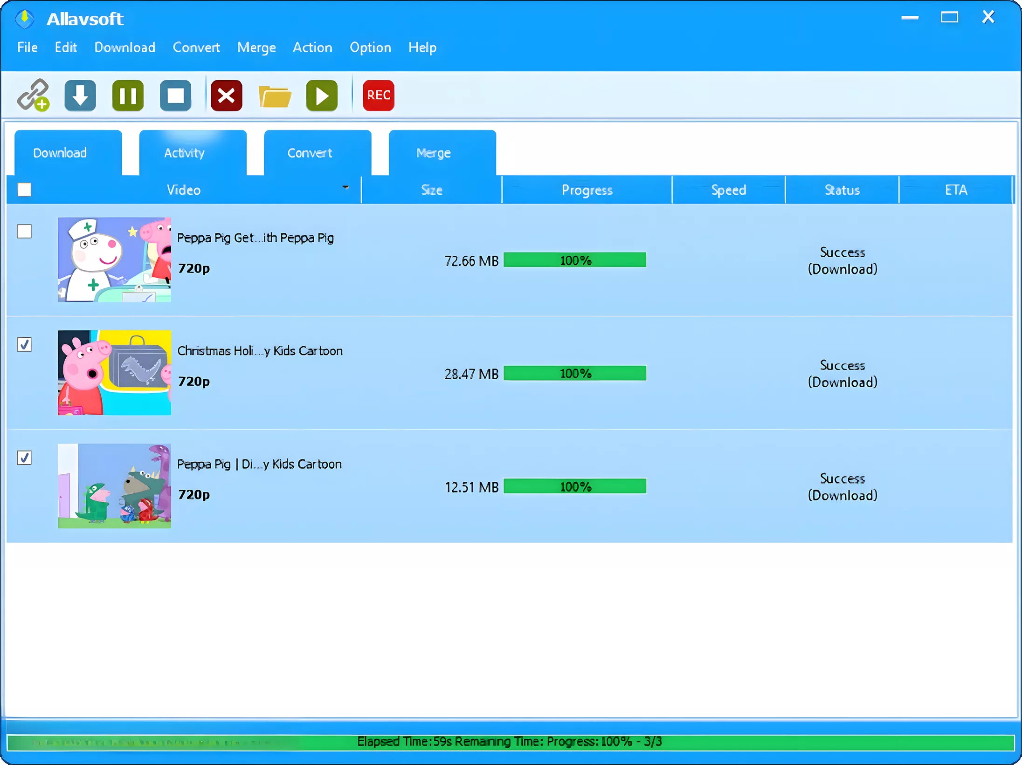This screenshot has width=1022, height=765.
Task: Switch to the Activity tab
Action: (184, 152)
